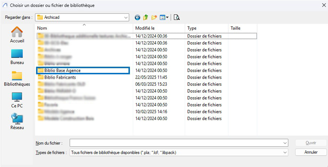Sort list by Nom column header
The image size is (328, 167).
tap(84, 28)
